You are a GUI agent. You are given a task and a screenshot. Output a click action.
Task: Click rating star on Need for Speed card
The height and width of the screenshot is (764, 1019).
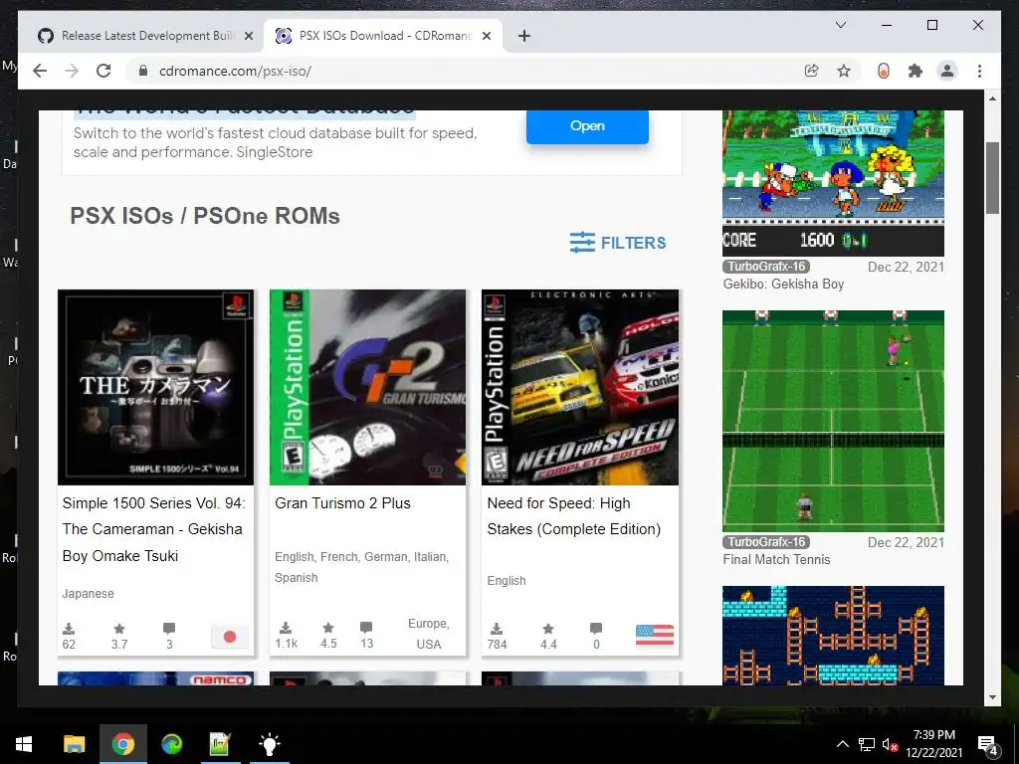[x=548, y=629]
